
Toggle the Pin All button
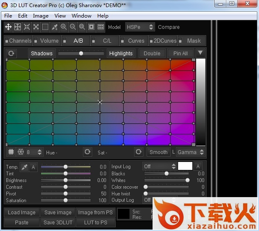coord(180,54)
